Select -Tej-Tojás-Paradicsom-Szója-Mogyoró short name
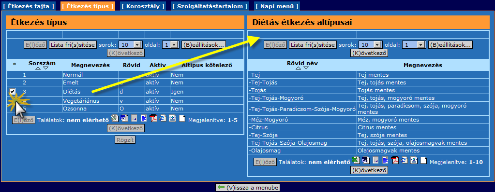The image size is (495, 192). coord(302,109)
